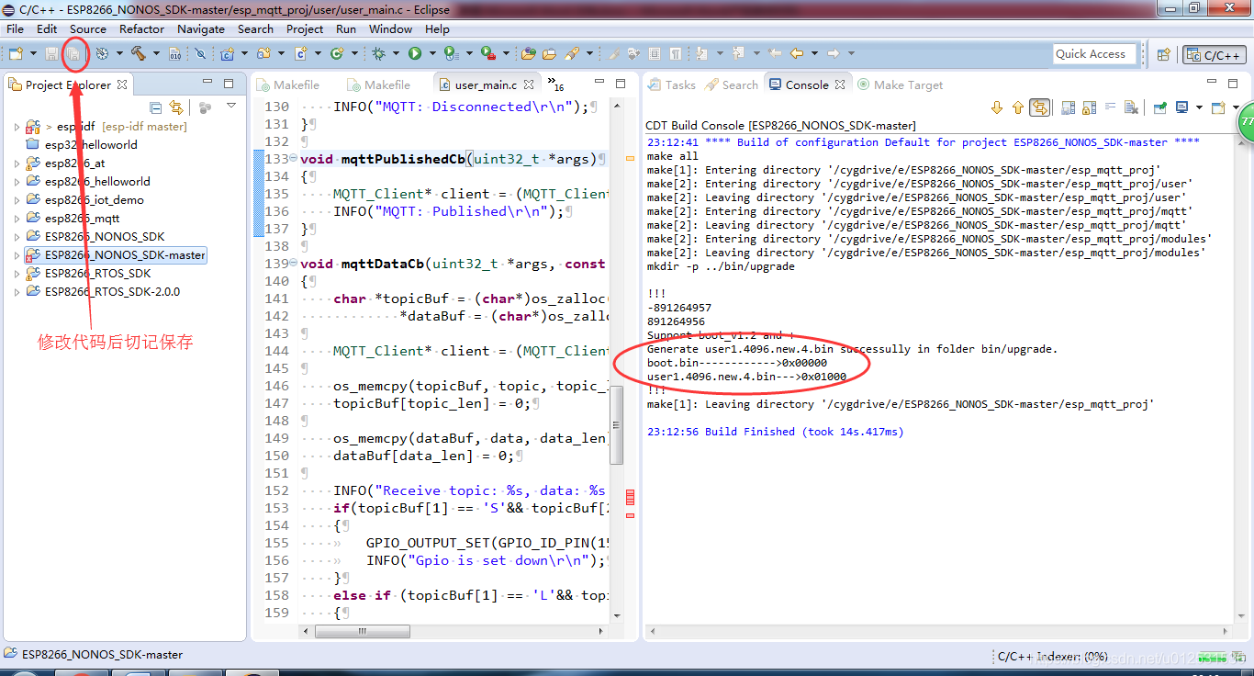Image resolution: width=1254 pixels, height=676 pixels.
Task: Collapse the fold marker at line 133
Action: tap(294, 159)
